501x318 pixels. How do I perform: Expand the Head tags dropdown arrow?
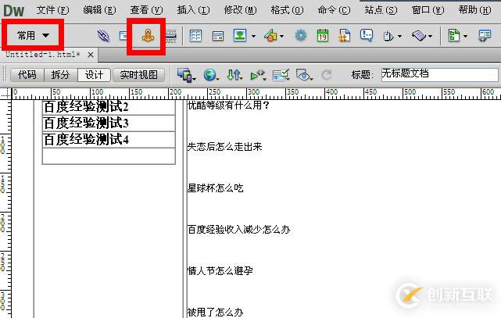[399, 36]
